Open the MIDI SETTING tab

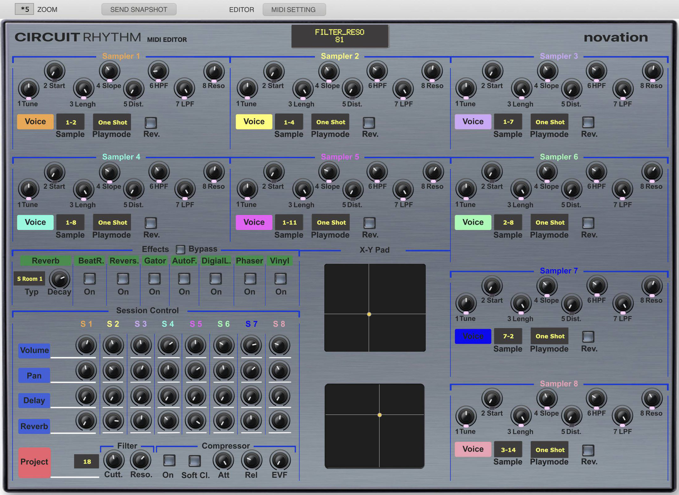[x=294, y=10]
